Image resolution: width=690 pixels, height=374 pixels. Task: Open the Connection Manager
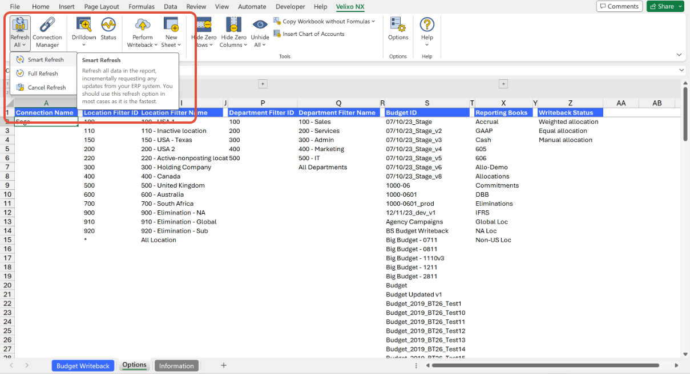(47, 26)
